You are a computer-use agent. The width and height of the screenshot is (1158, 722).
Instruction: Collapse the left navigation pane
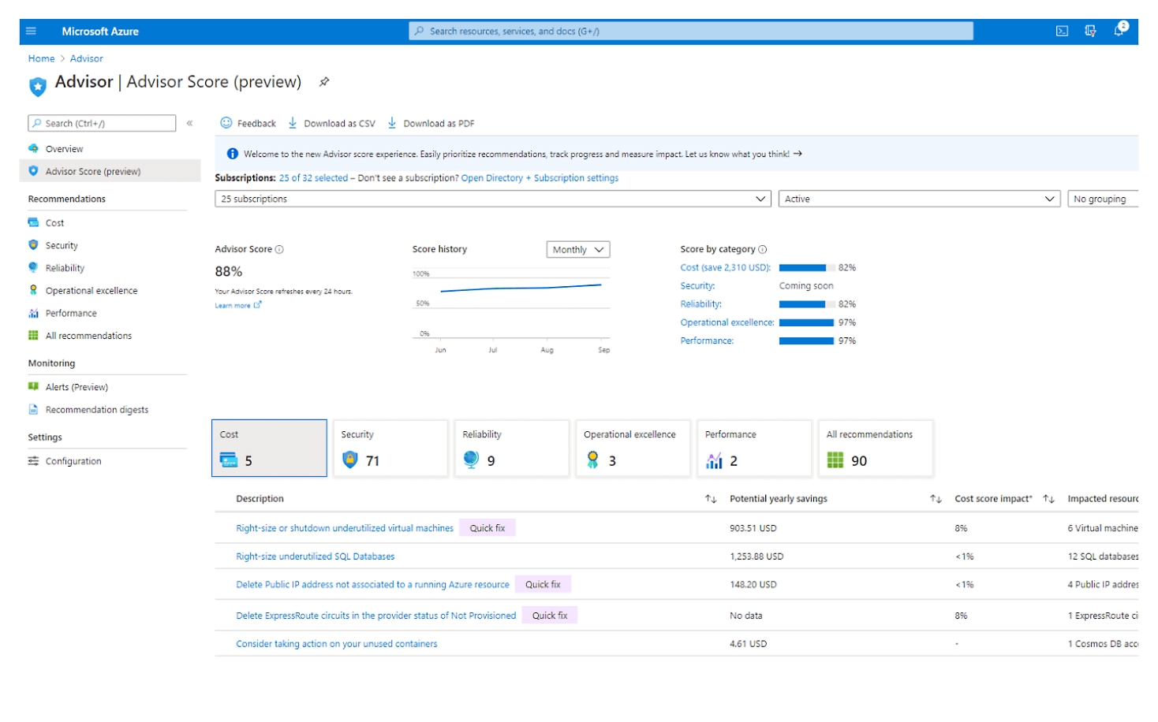click(189, 124)
